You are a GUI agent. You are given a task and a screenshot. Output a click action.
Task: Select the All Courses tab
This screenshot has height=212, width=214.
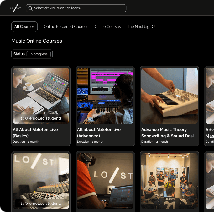(24, 27)
